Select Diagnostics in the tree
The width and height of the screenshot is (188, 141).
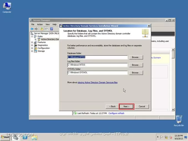pyautogui.click(x=43, y=45)
